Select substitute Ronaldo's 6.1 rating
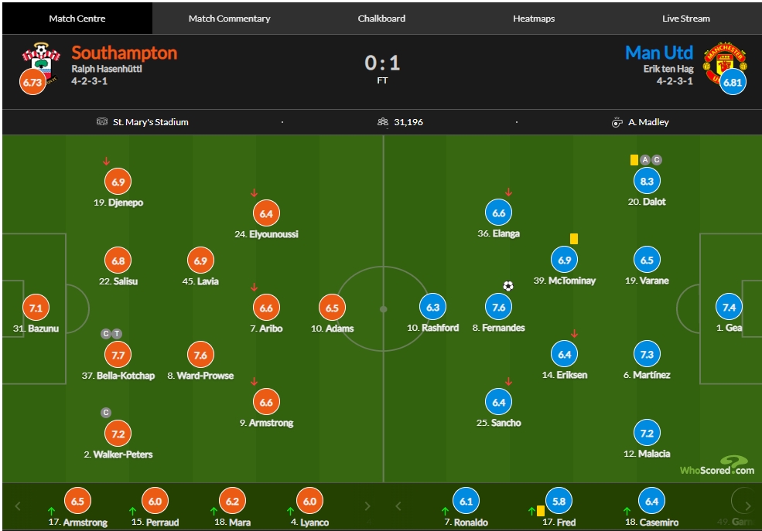 (x=466, y=501)
